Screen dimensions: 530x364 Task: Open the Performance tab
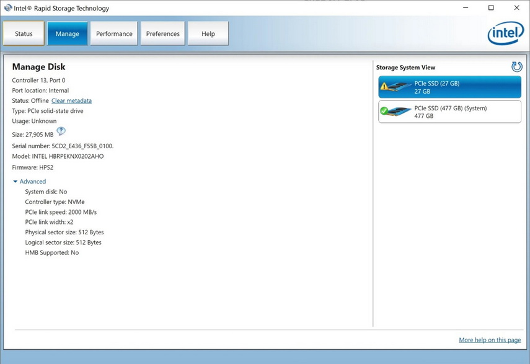(x=114, y=33)
